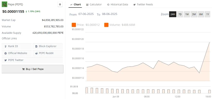Screen dimensions: 212x99
Task: Click the price peak at chart's right end
Action: point(210,42)
